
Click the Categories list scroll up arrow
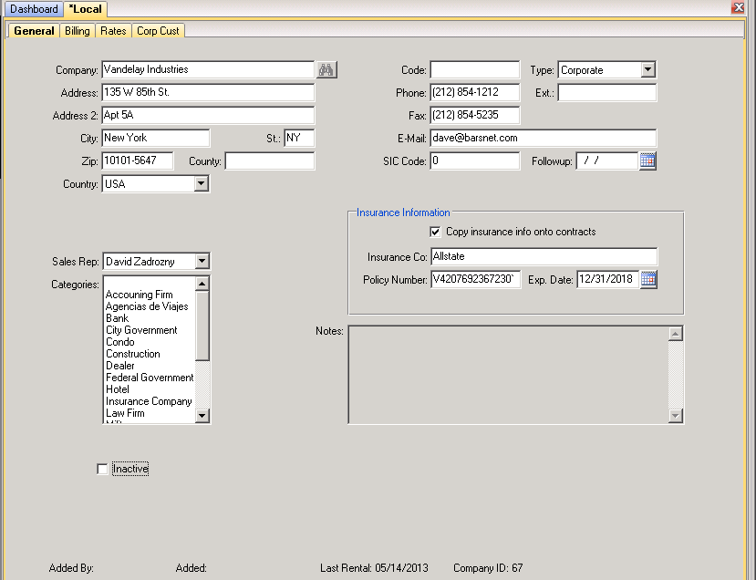tap(202, 284)
